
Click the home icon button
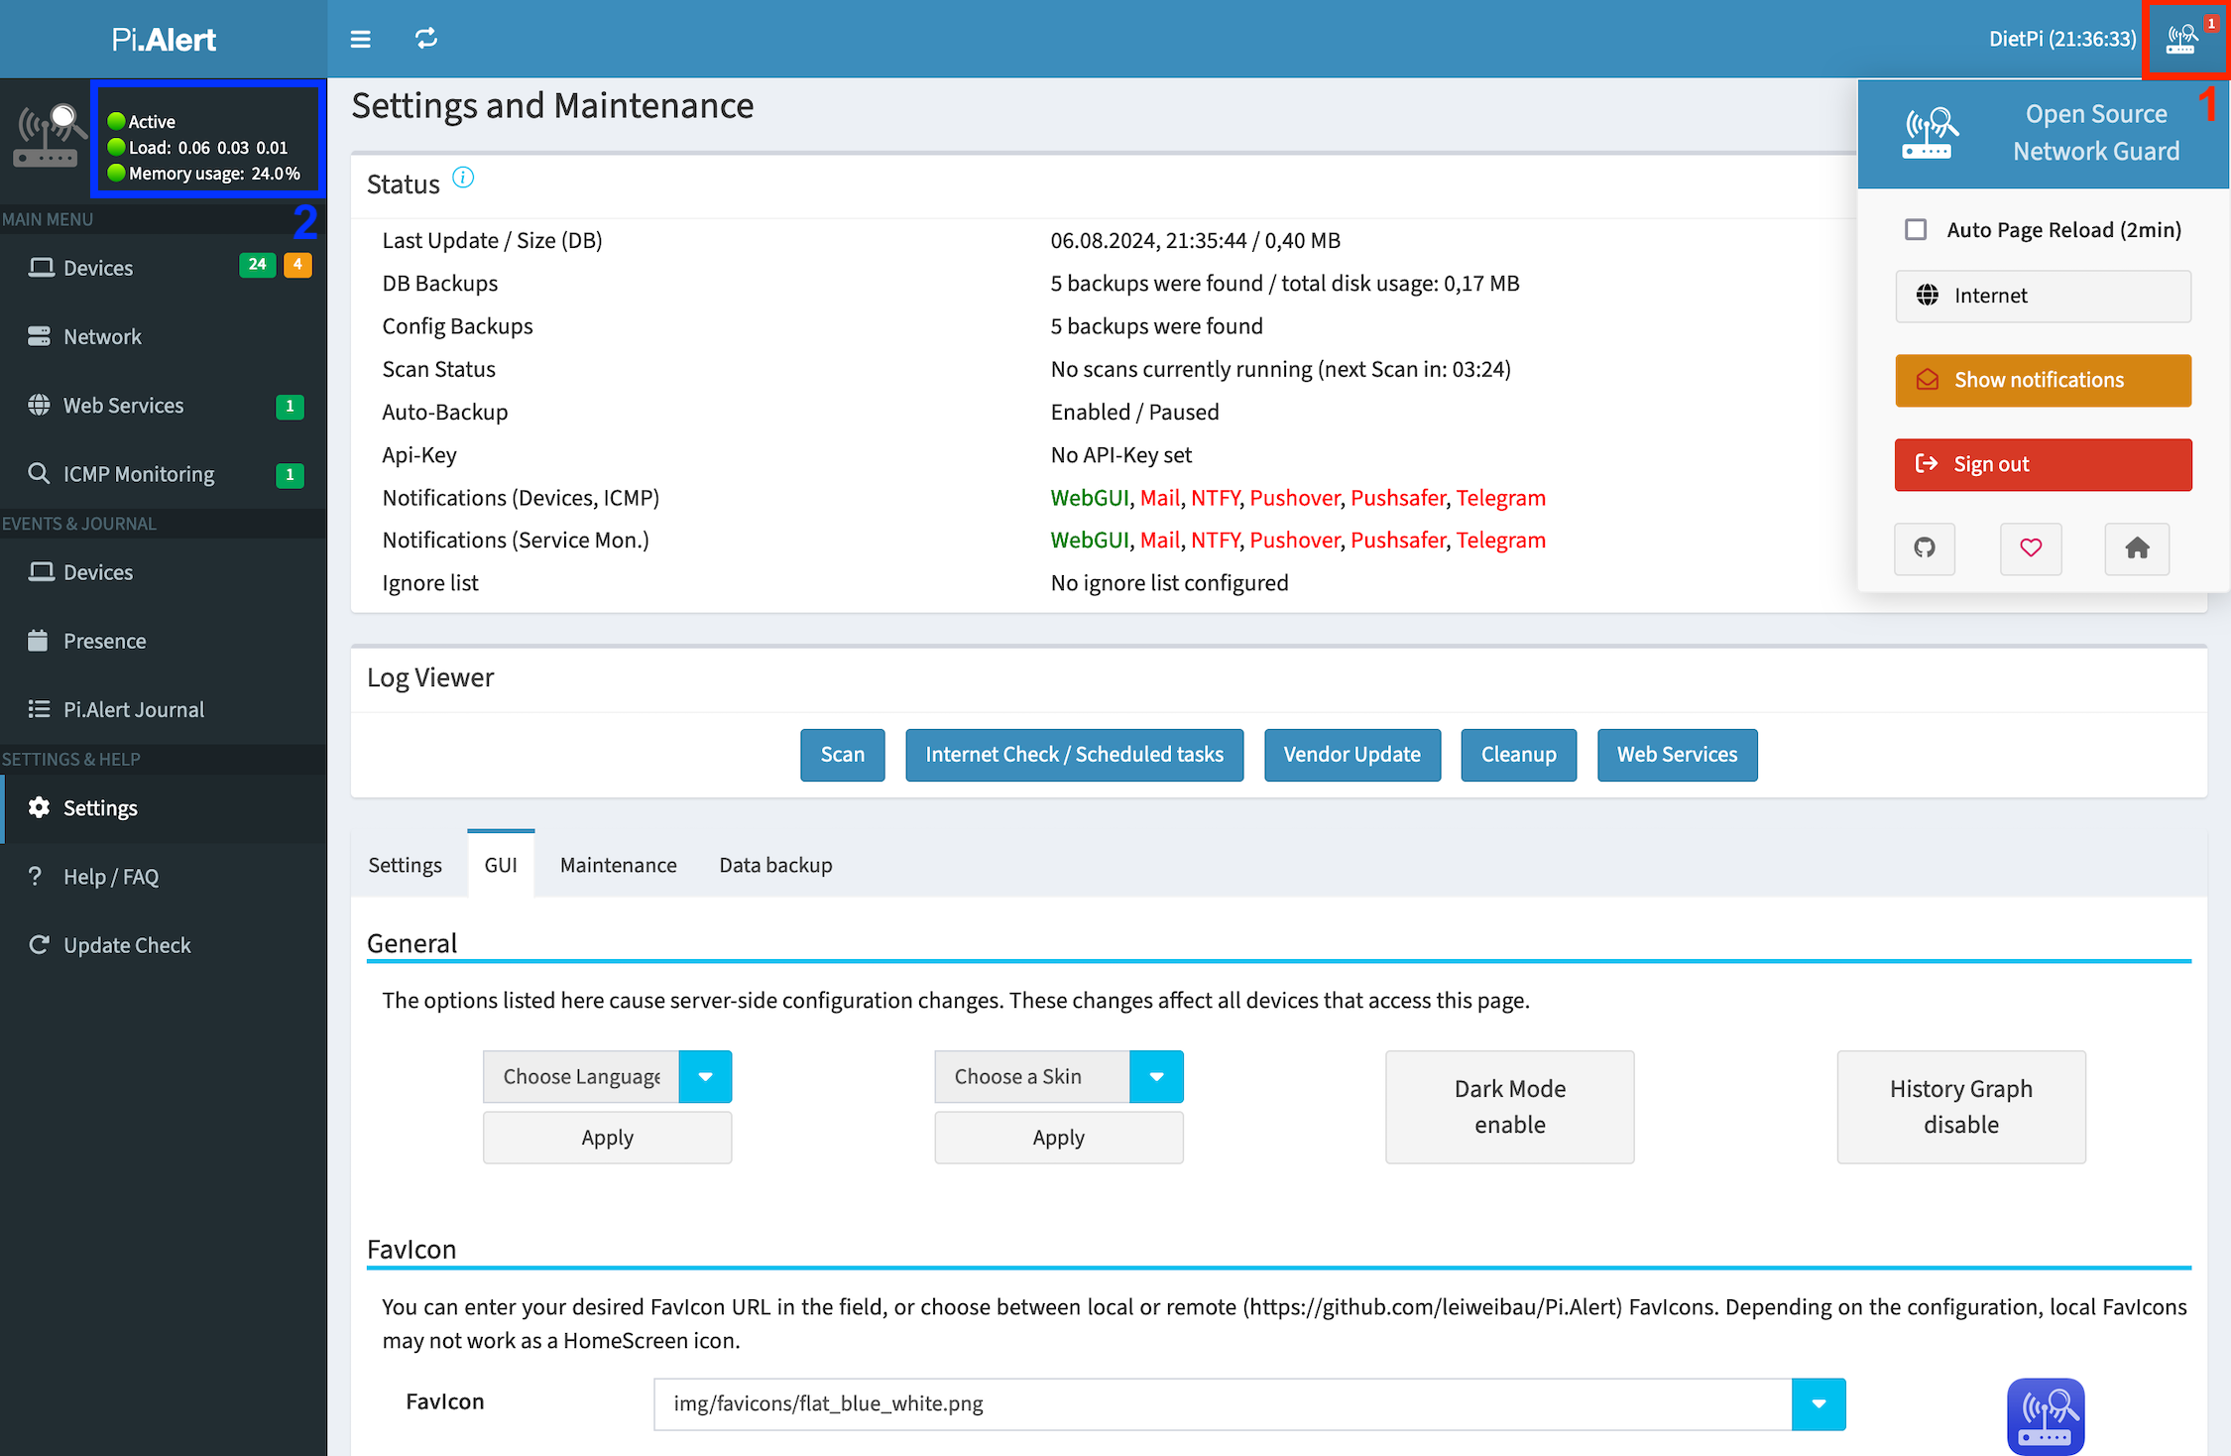[x=2137, y=548]
